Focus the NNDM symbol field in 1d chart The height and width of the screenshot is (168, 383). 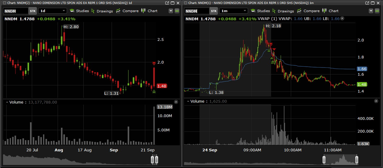(x=16, y=11)
